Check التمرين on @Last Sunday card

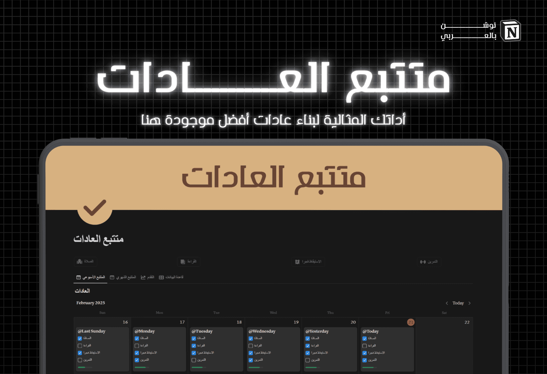tap(80, 360)
